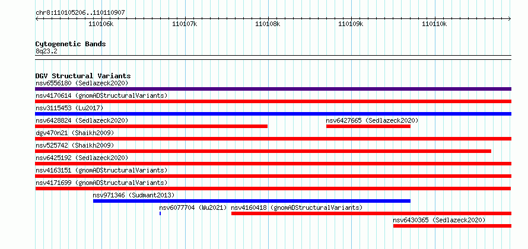Click the 110109k ruler tick label
Viewport: 528px width, 249px height.
click(351, 24)
